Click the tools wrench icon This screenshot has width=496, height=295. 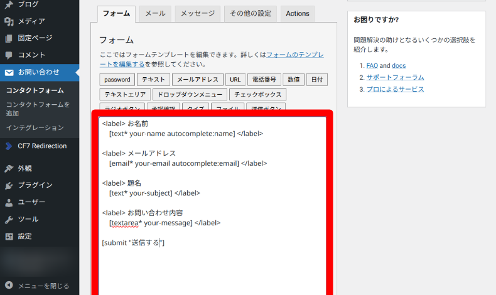pos(9,220)
